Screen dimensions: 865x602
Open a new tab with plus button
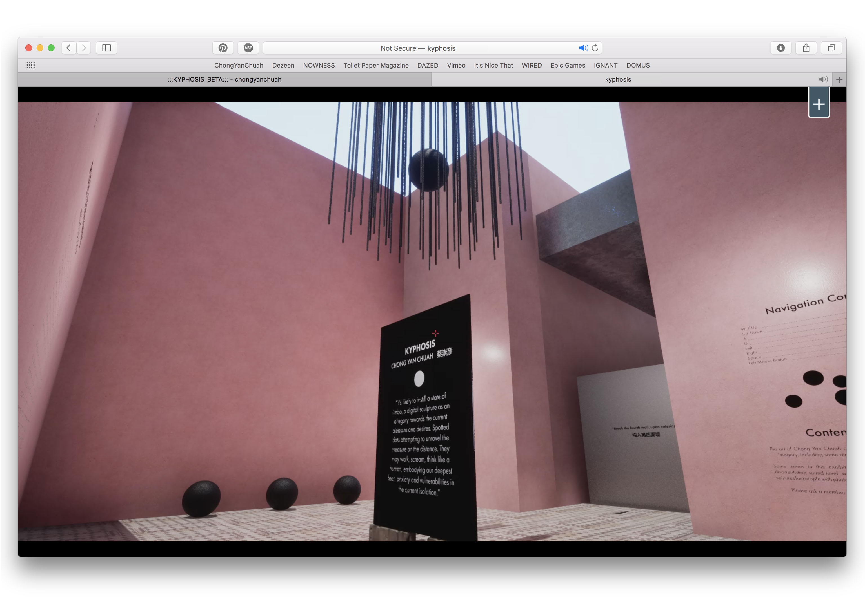coord(839,79)
